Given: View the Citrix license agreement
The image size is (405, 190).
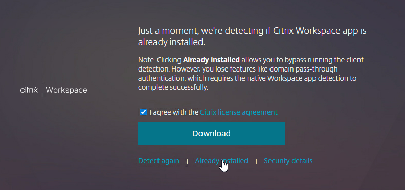Looking at the screenshot, I should (239, 112).
